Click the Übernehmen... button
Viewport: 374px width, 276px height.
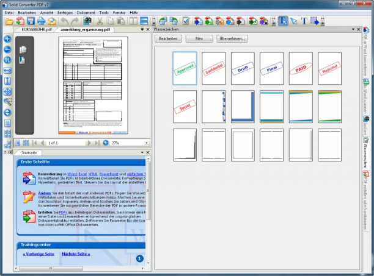coord(232,38)
